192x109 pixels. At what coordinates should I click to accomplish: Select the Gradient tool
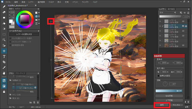[x=4, y=29]
